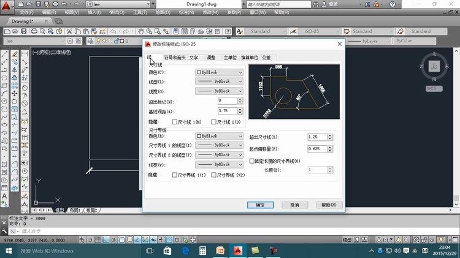
Task: Open Layer Properties Manager icon
Action: click(x=90, y=41)
